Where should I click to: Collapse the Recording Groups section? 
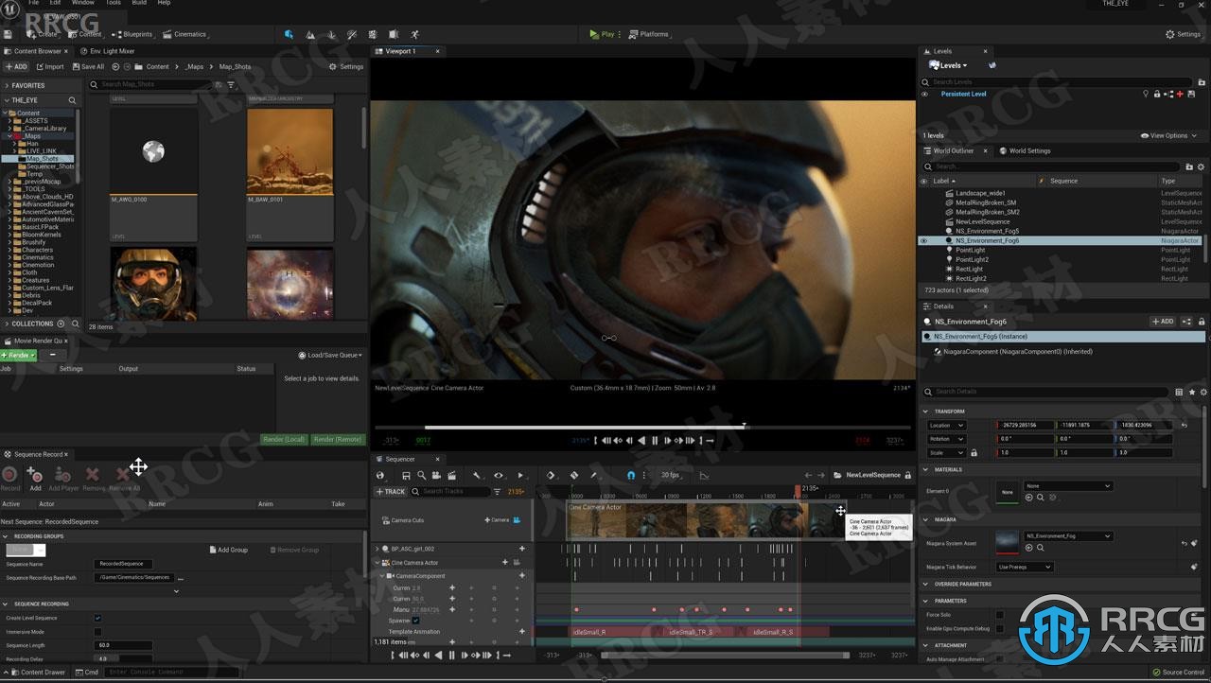tap(5, 536)
